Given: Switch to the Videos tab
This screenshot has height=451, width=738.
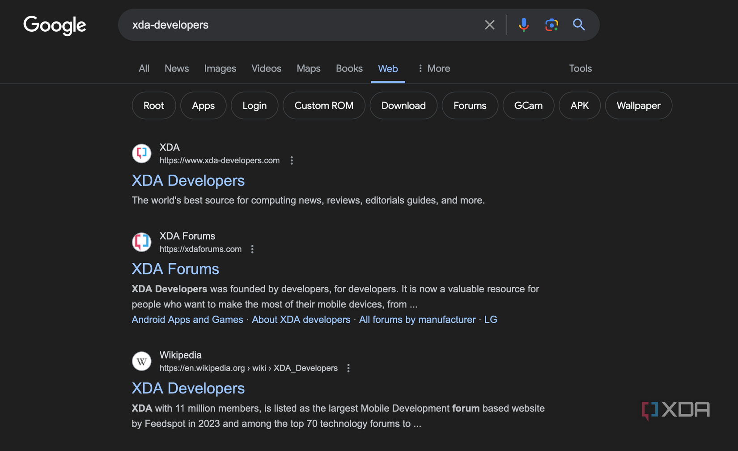Looking at the screenshot, I should pyautogui.click(x=266, y=68).
